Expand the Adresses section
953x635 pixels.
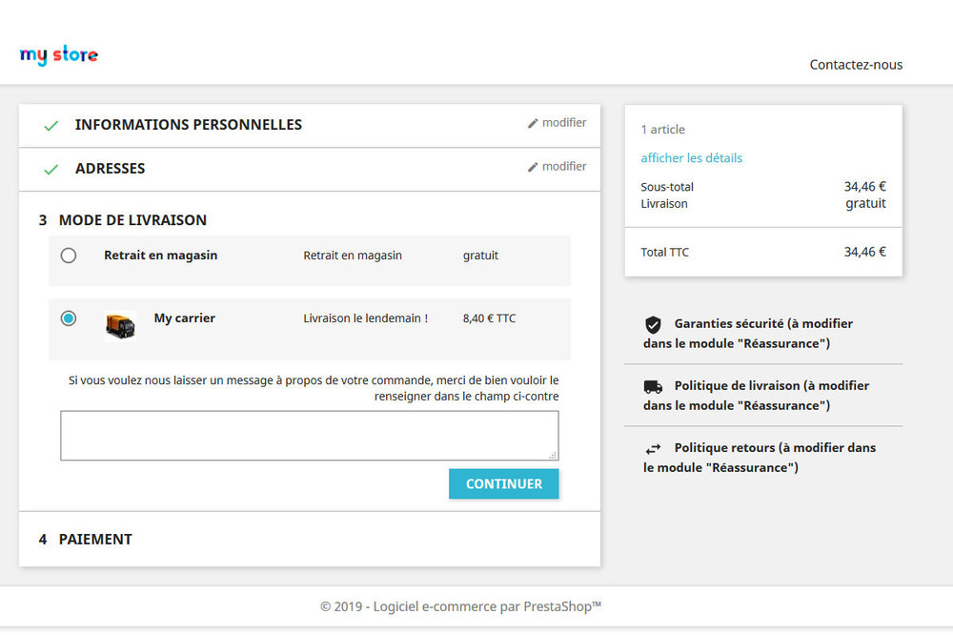111,169
